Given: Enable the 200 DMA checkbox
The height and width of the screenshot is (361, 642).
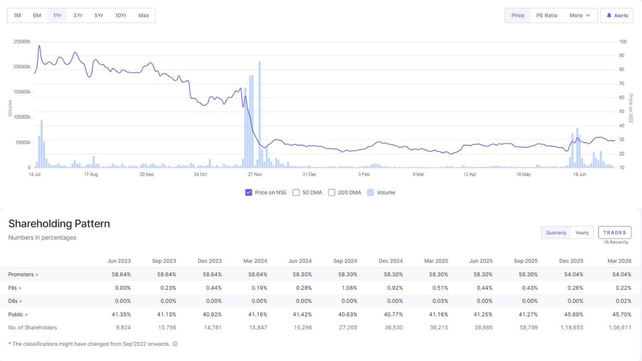Looking at the screenshot, I should [x=332, y=193].
